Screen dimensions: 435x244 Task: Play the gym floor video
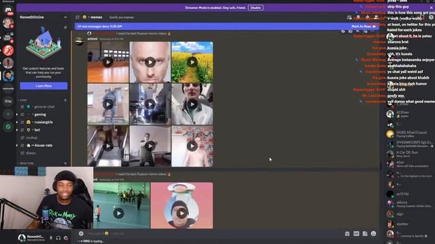(x=108, y=62)
